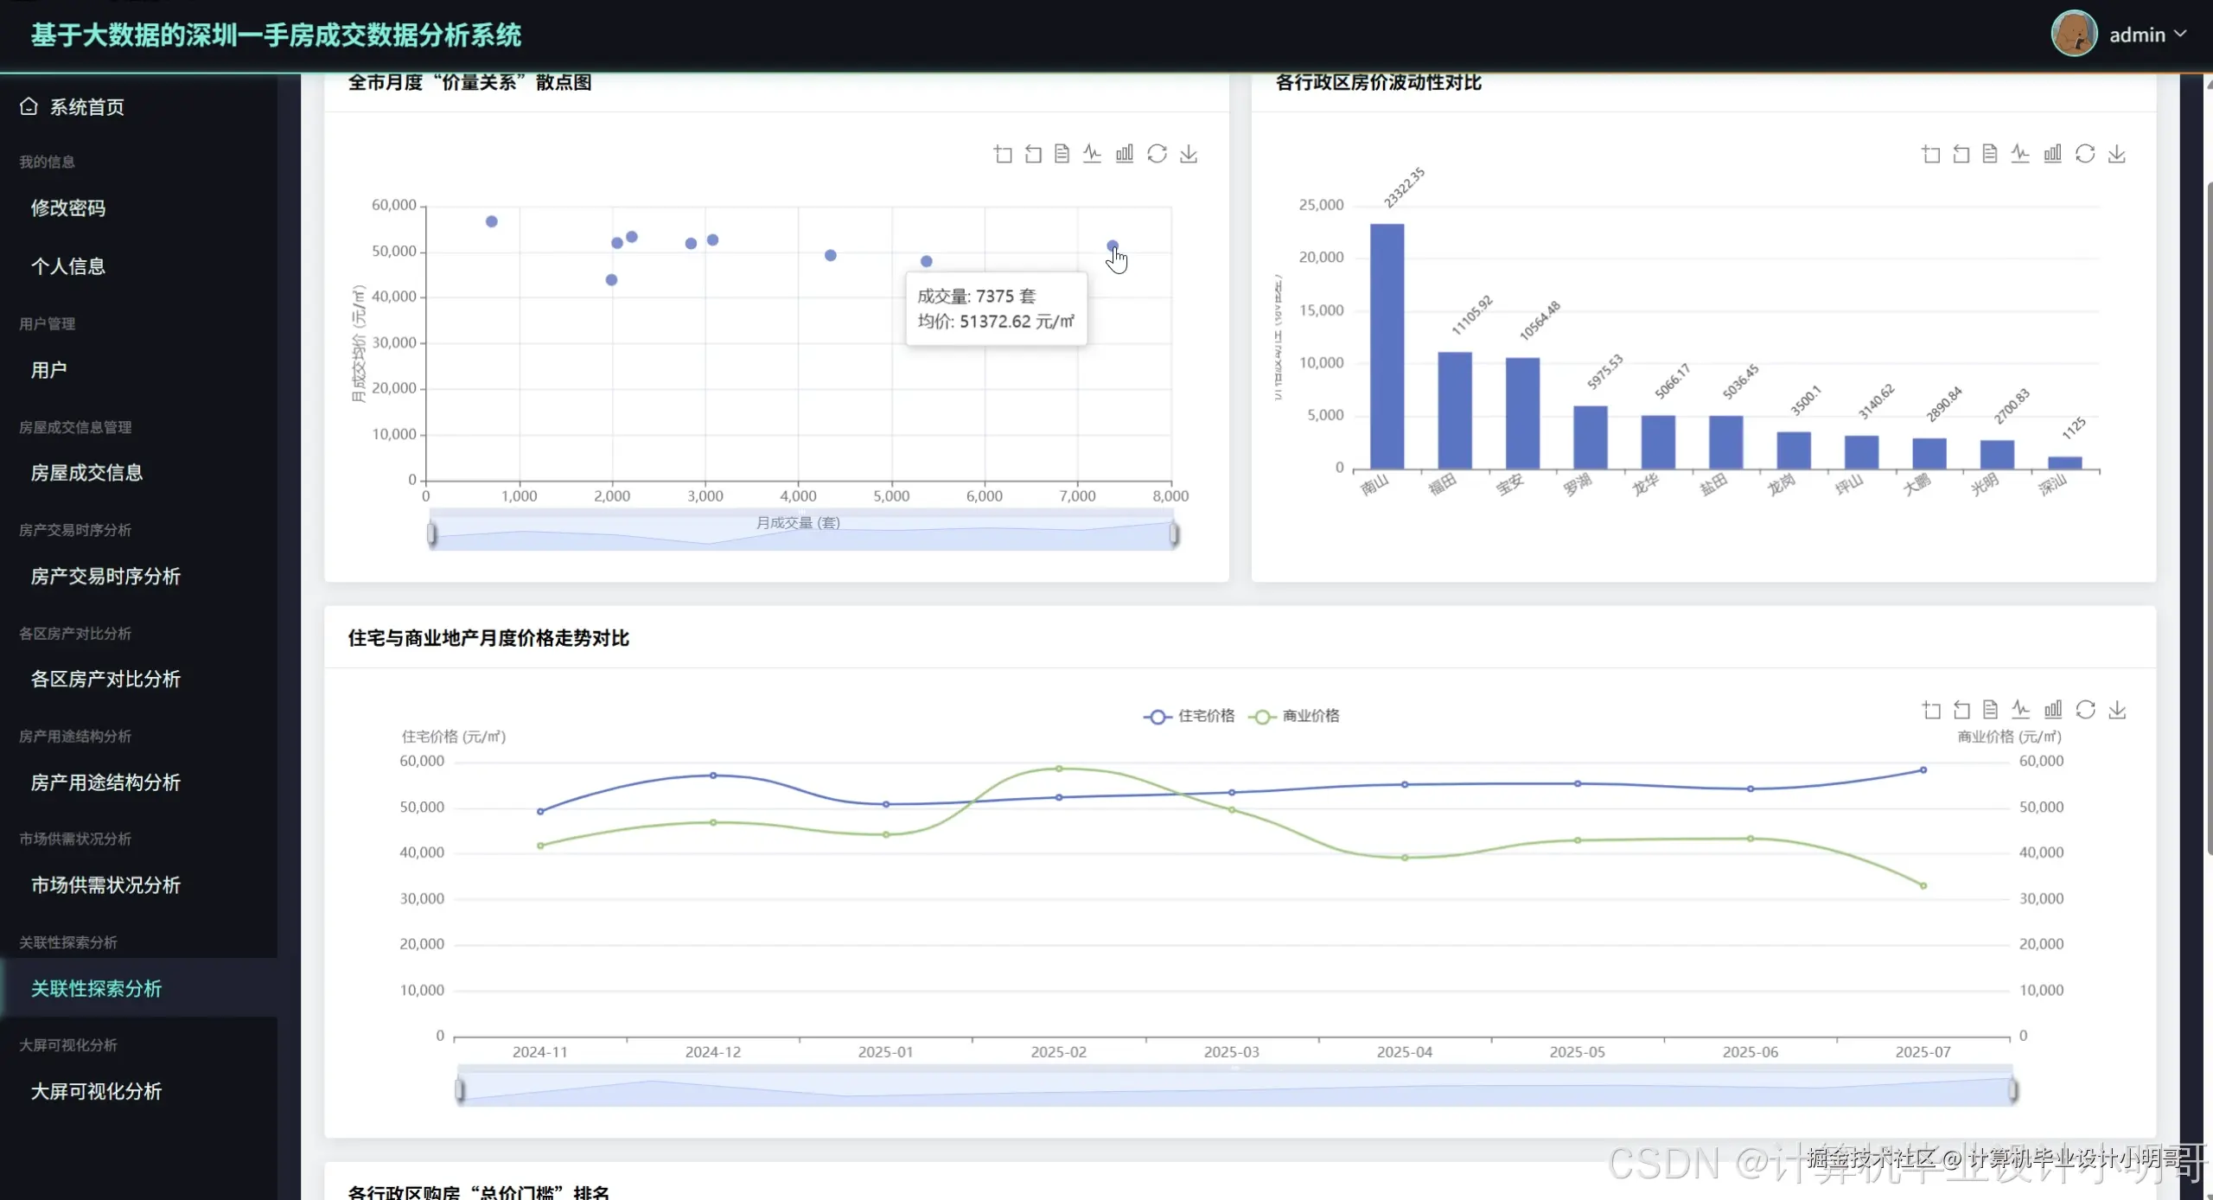Restore the district volatility bar chart

[2085, 154]
